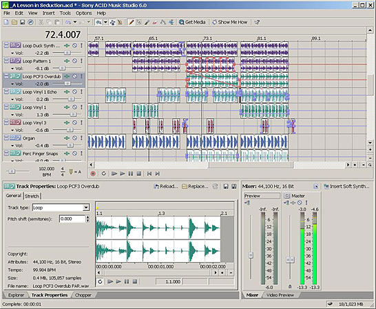Screen dimensions: 376x309
Task: Solo the Organ track
Action: pyautogui.click(x=81, y=138)
